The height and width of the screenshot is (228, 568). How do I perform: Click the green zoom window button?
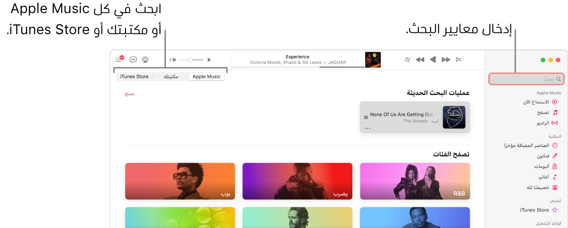tap(542, 60)
